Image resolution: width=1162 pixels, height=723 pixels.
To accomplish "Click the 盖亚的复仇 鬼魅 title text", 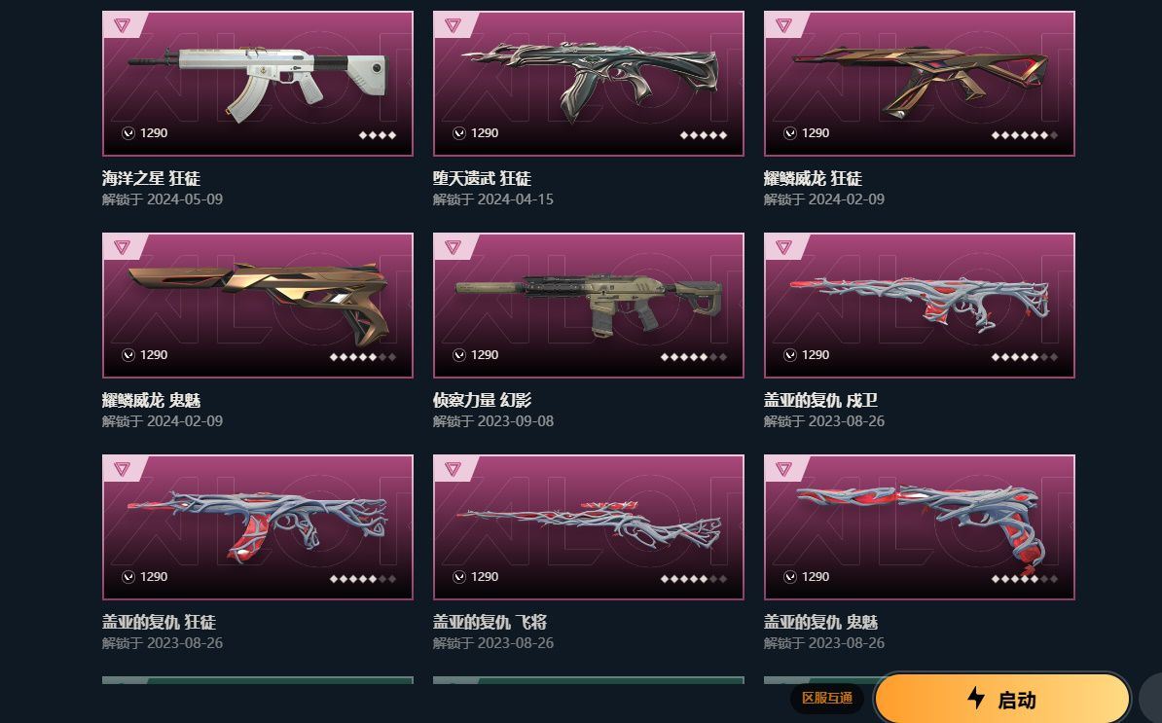I will click(820, 622).
